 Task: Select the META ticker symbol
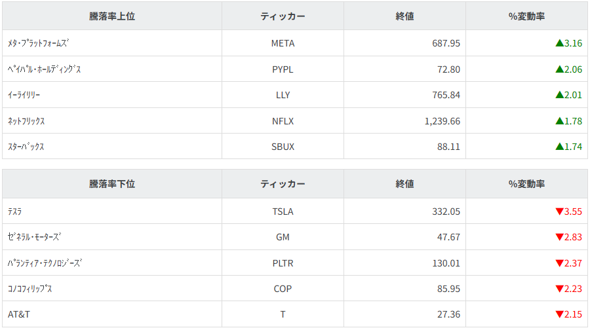(x=283, y=43)
